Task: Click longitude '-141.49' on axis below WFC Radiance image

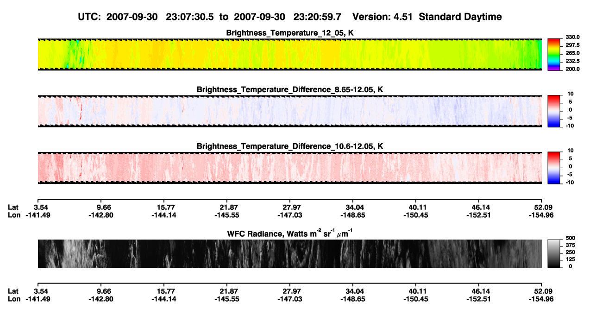Action: click(x=38, y=299)
